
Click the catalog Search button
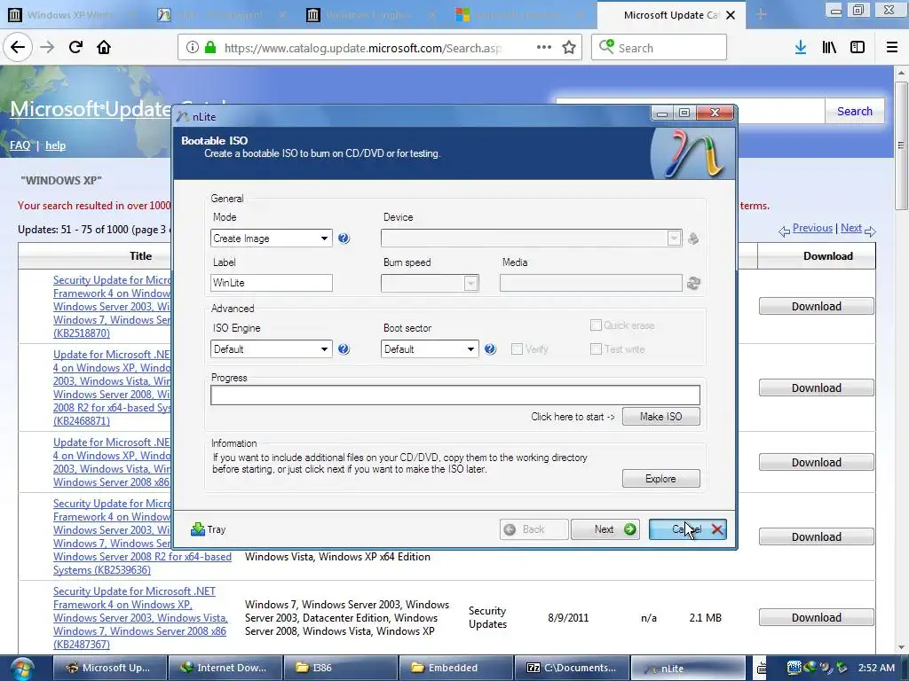point(855,111)
